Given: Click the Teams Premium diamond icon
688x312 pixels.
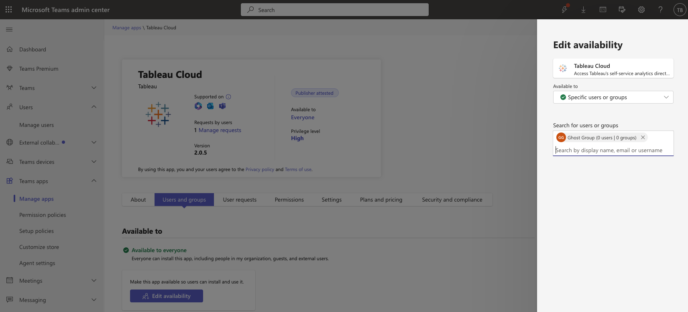Looking at the screenshot, I should 10,69.
